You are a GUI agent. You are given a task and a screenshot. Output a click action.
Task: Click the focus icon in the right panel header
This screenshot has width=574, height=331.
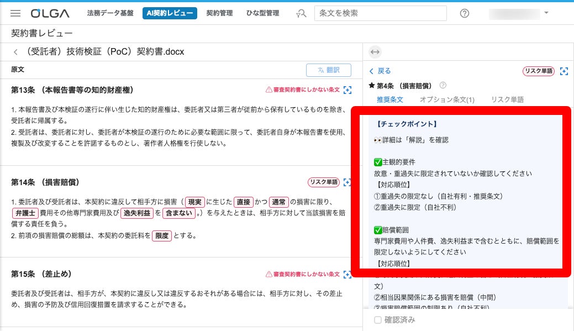(564, 71)
